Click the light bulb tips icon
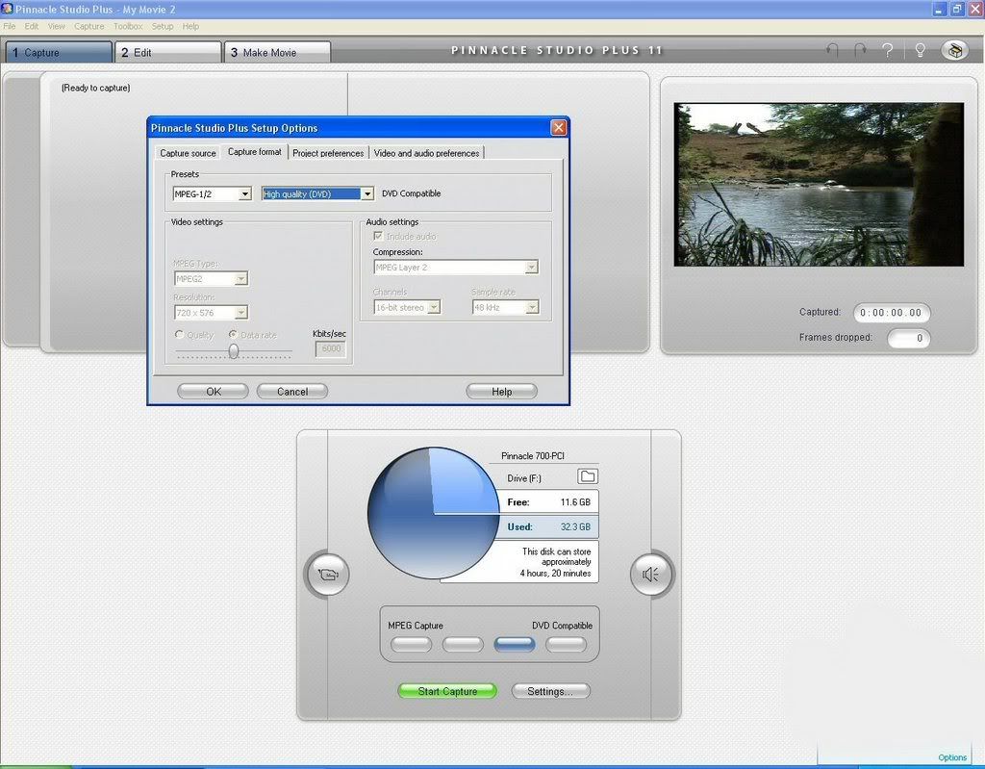The height and width of the screenshot is (769, 985). pos(921,50)
